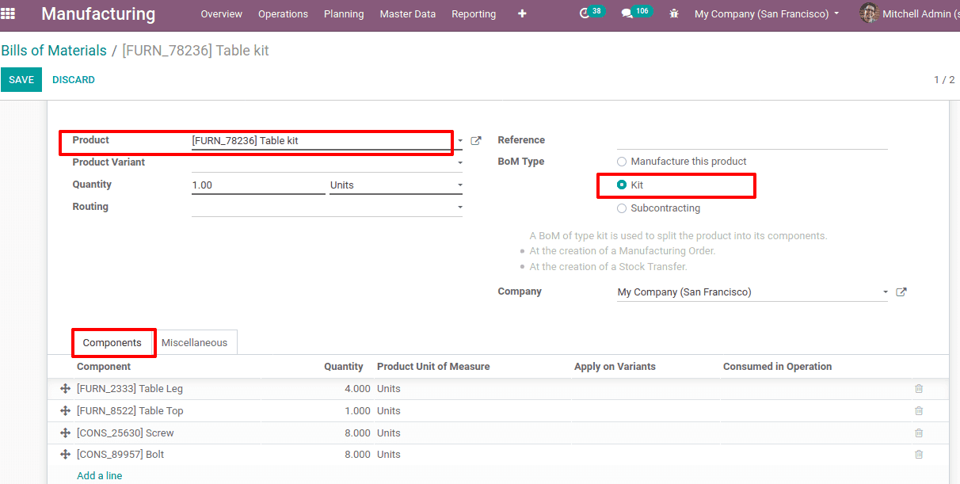This screenshot has width=960, height=484.
Task: Click [CONS_89957] Bolt component cell
Action: point(120,455)
